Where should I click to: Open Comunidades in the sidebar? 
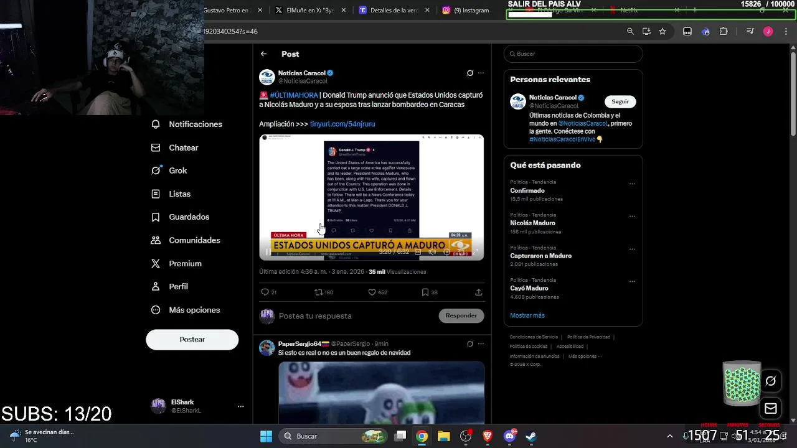coord(186,240)
